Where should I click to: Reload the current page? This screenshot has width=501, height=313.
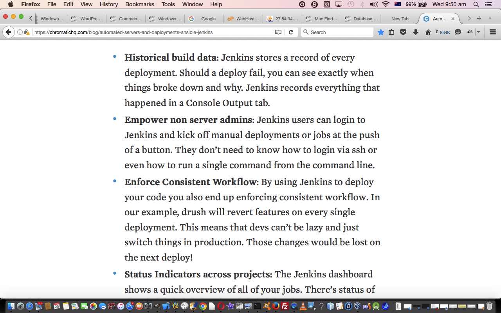click(x=291, y=32)
